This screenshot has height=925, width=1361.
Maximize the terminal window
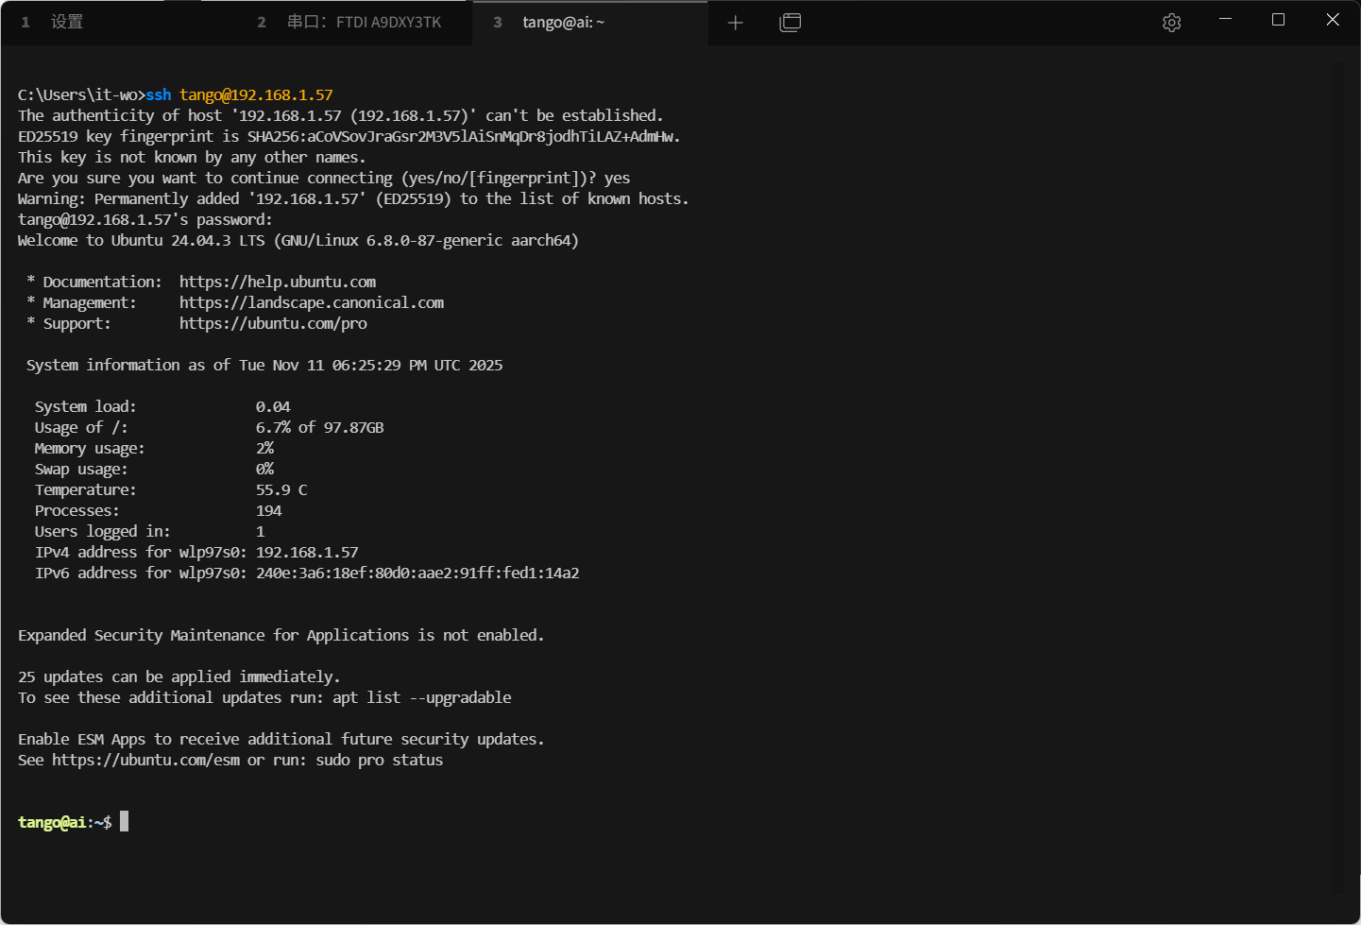click(1278, 20)
